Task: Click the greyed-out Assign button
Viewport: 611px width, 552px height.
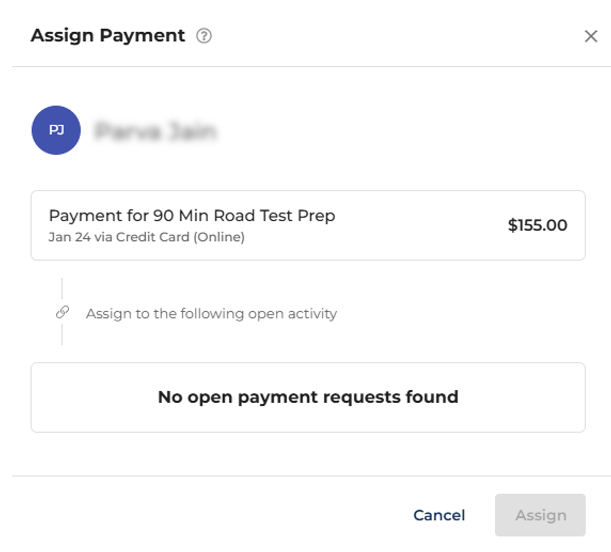Action: coord(540,515)
